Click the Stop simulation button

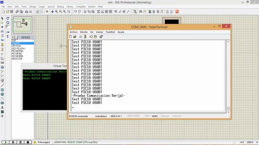pos(28,142)
